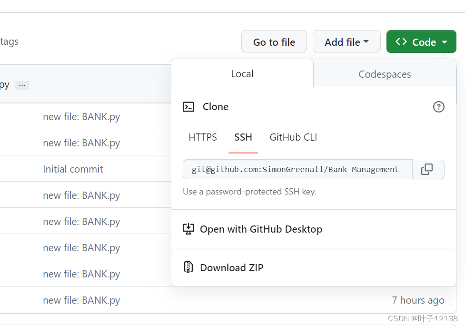Toggle the green Code dropdown arrow
Viewport: 465px width, 327px height.
coord(445,42)
